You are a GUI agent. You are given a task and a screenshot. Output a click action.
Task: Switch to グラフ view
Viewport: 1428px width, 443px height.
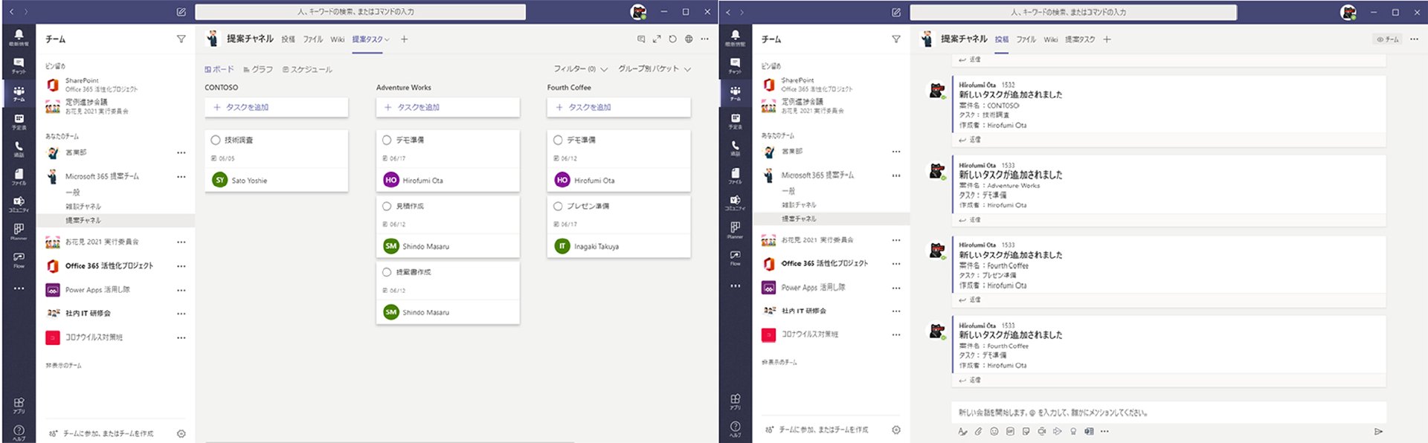tap(258, 69)
